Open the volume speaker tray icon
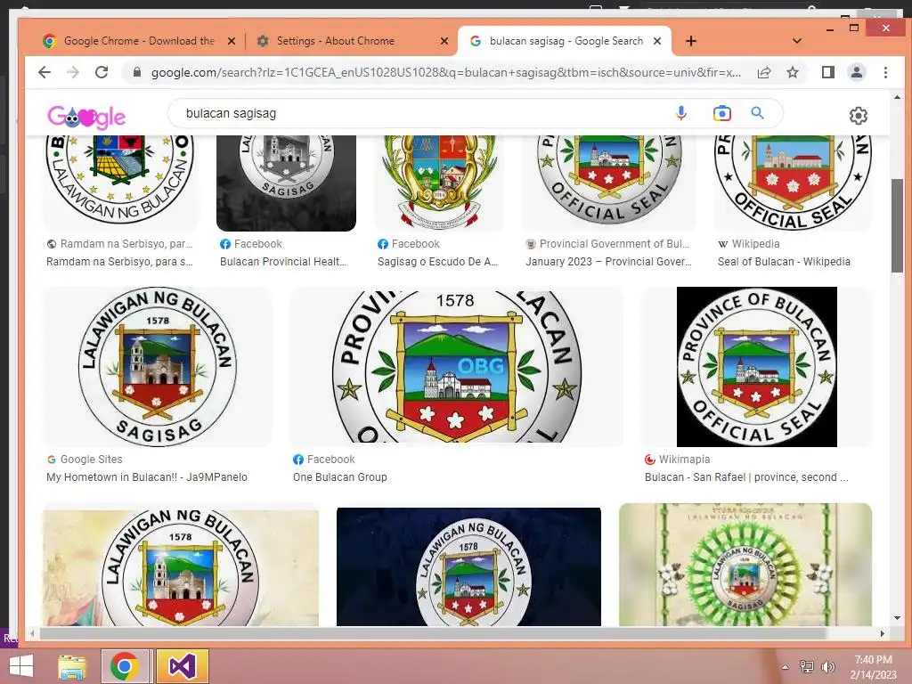912x684 pixels. (x=827, y=667)
